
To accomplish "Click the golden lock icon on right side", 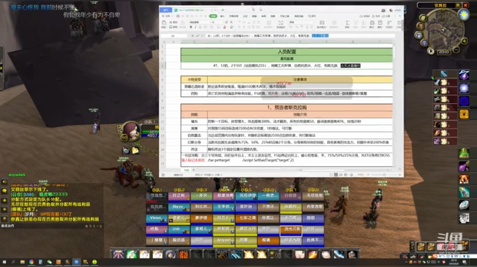I will tap(464, 114).
